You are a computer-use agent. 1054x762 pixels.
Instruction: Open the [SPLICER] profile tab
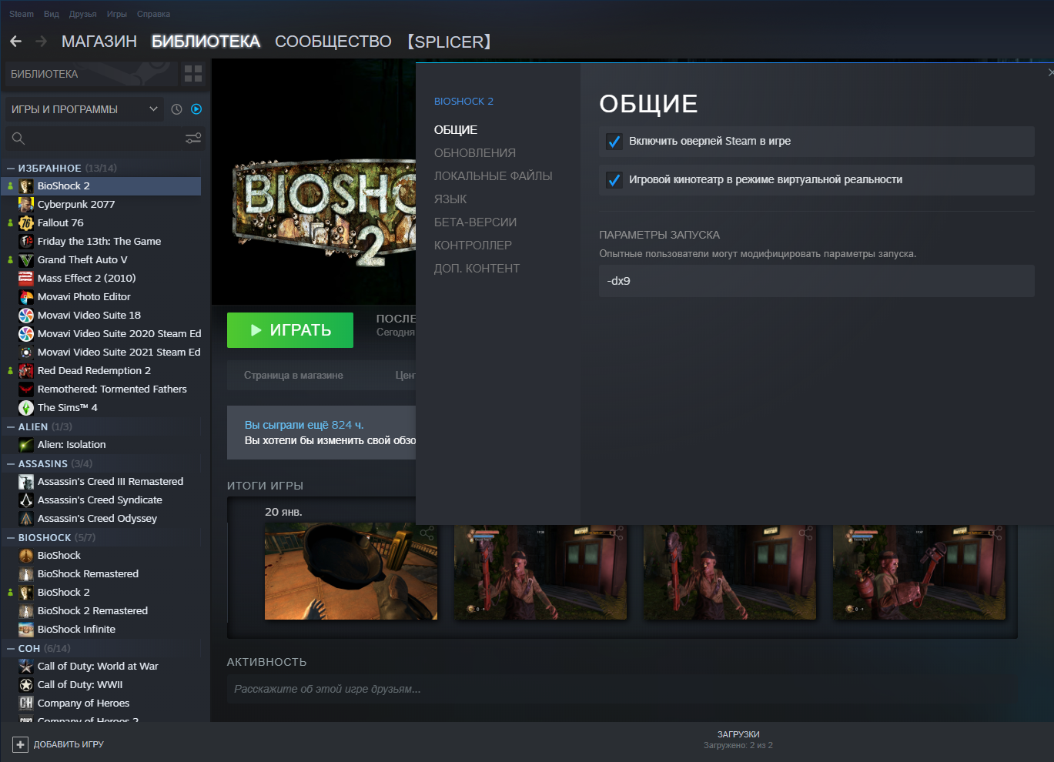pyautogui.click(x=450, y=42)
